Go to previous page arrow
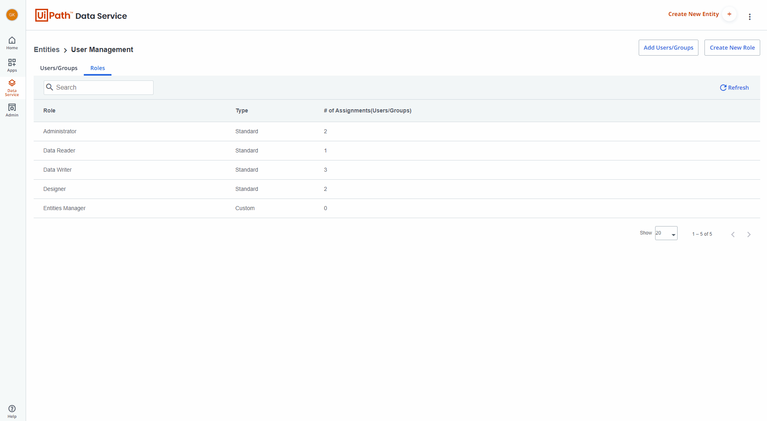767x421 pixels. tap(733, 235)
